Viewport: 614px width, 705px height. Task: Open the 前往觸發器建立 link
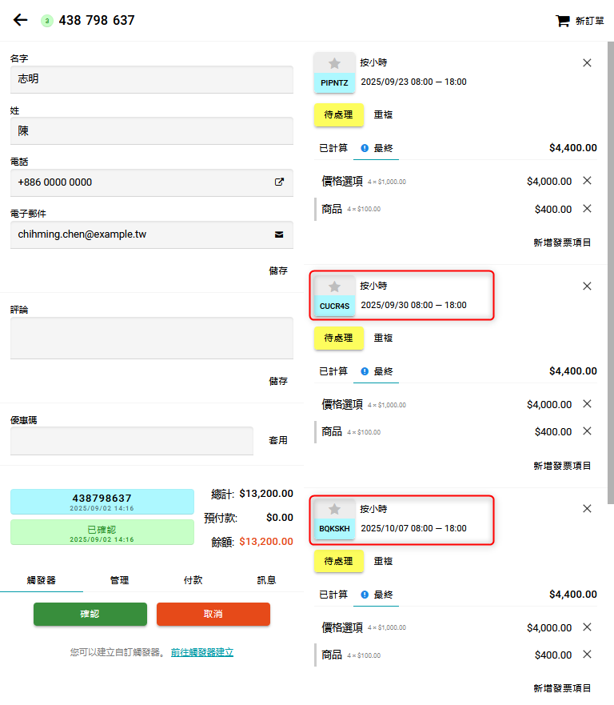click(201, 653)
